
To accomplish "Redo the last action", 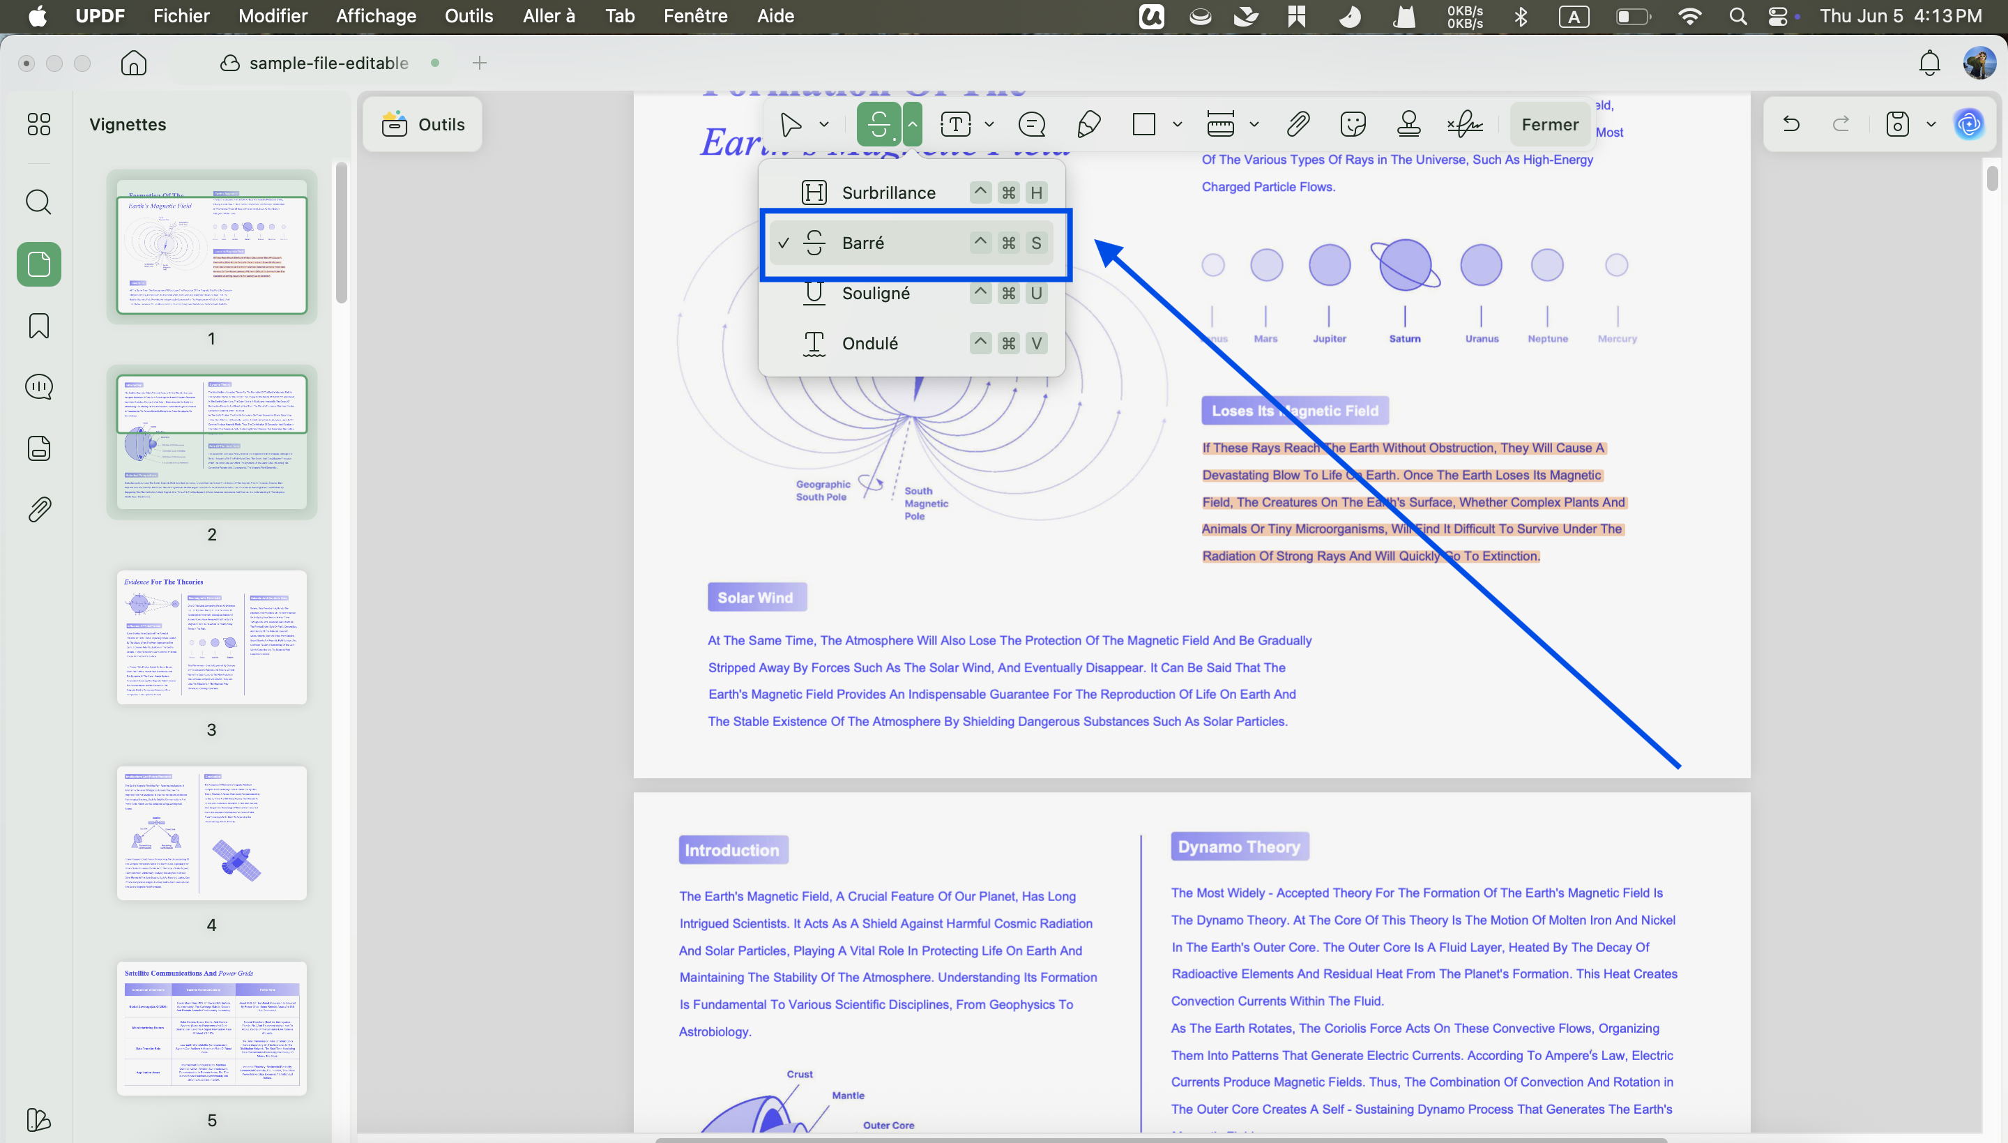I will [1840, 124].
